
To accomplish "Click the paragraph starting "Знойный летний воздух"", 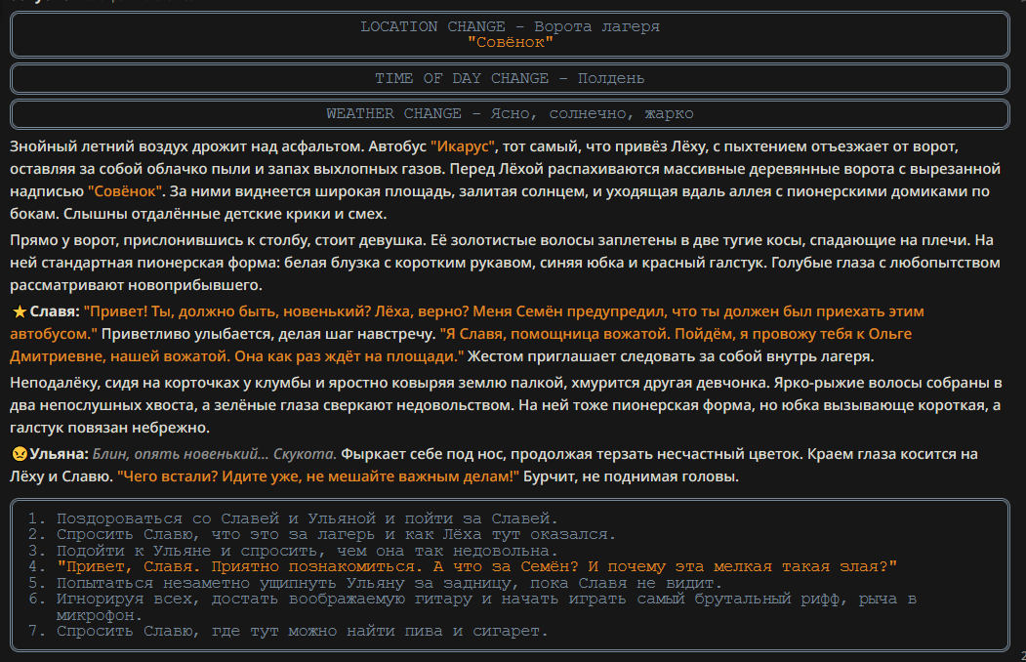I will [x=505, y=180].
